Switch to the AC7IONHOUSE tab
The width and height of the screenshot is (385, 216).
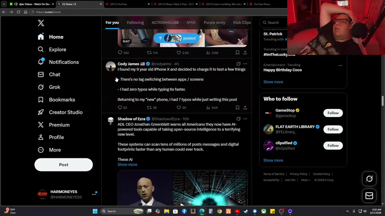tap(165, 22)
